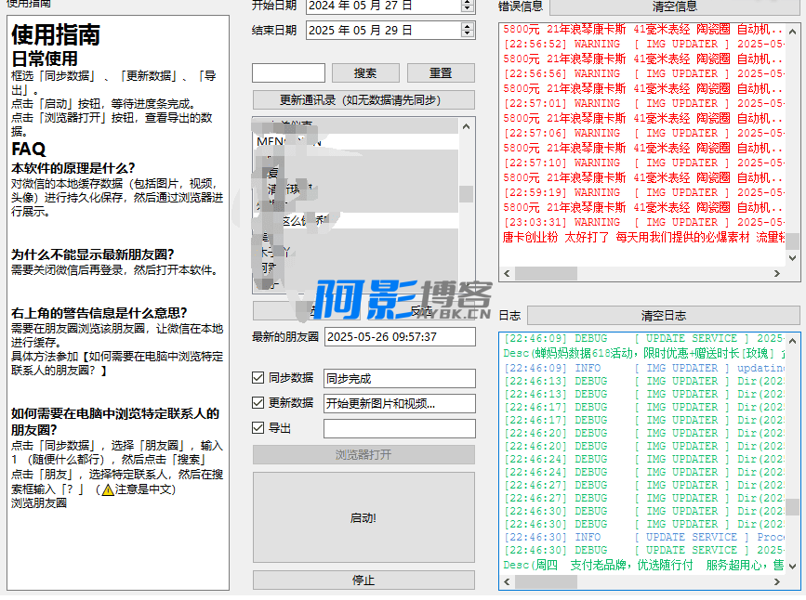806x600 pixels.
Task: Click up arrow of 日志 scrollbar
Action: click(792, 341)
